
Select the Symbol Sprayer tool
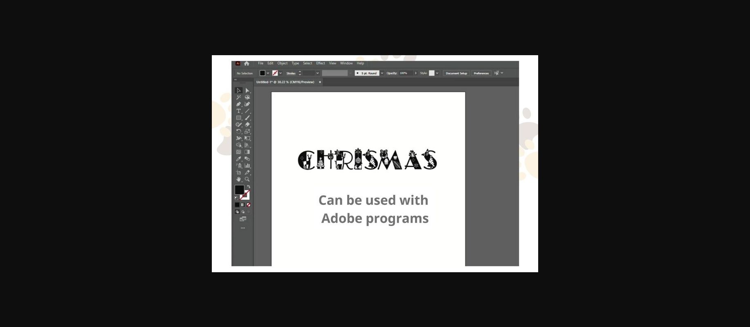tap(239, 166)
